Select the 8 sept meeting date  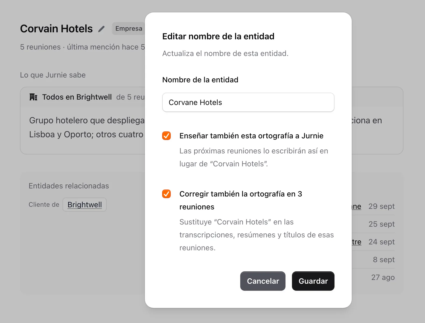click(384, 259)
